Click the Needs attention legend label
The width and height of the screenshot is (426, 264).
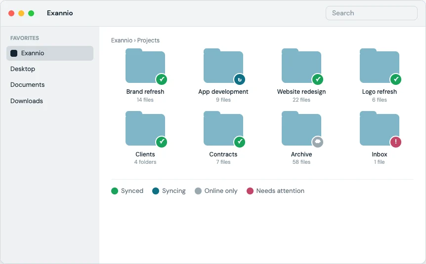(x=280, y=191)
